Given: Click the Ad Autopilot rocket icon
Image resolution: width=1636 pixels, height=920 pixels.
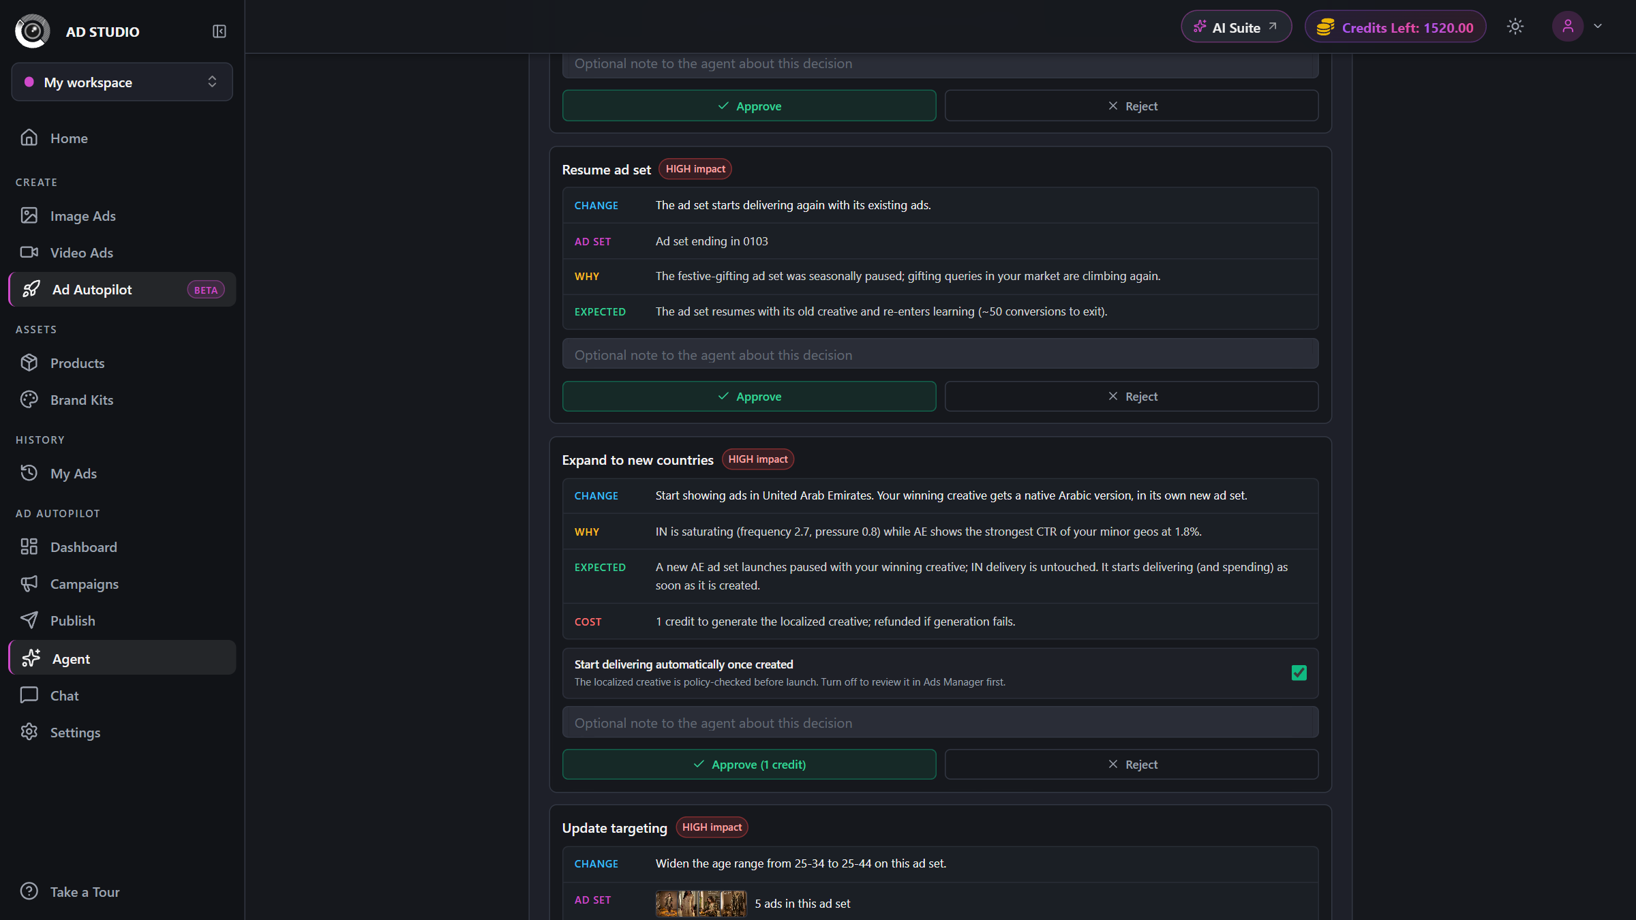Looking at the screenshot, I should [x=31, y=289].
